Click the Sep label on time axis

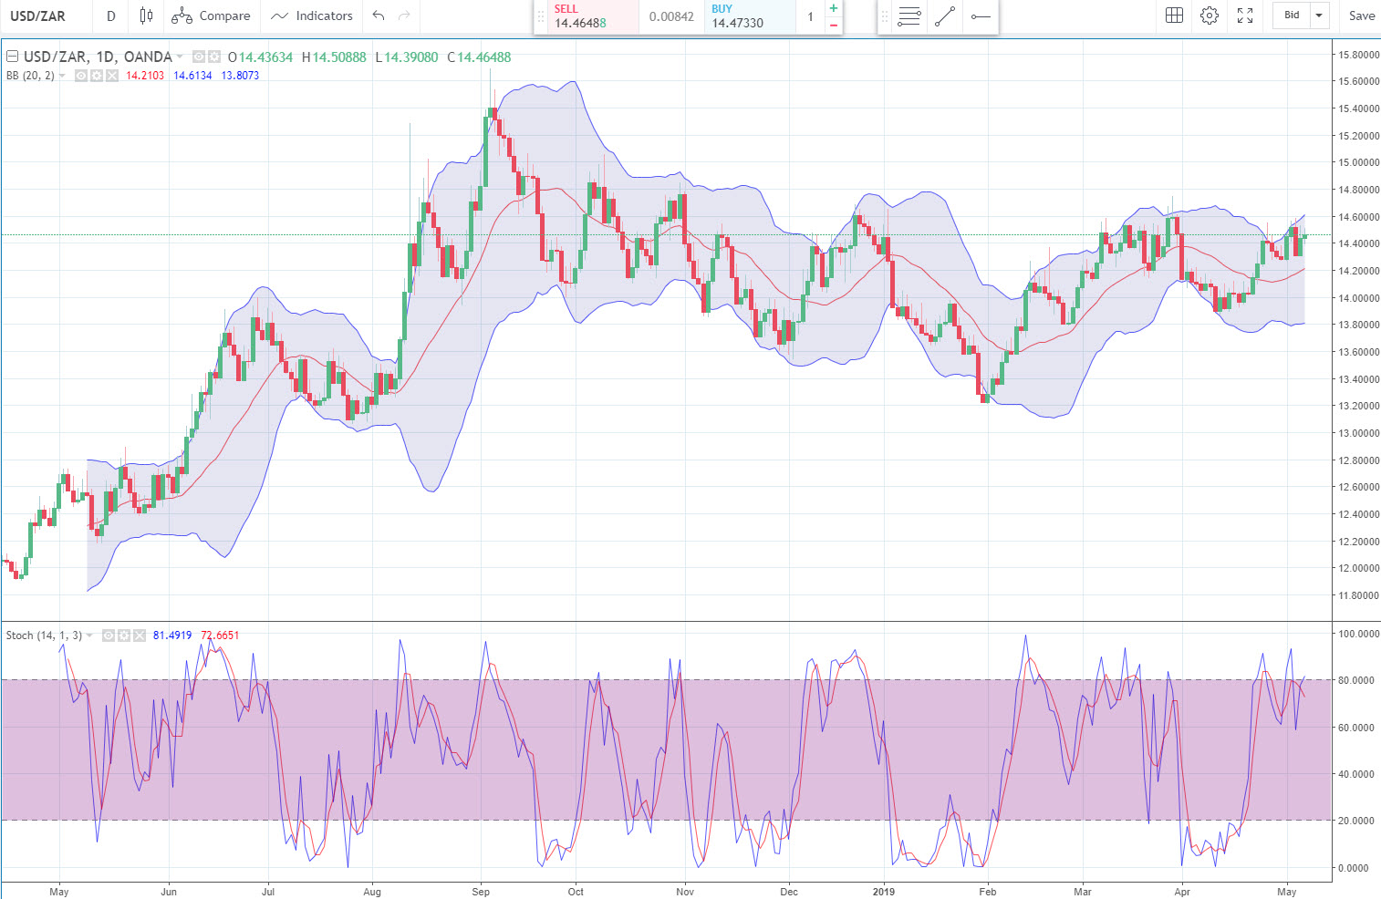click(x=481, y=892)
